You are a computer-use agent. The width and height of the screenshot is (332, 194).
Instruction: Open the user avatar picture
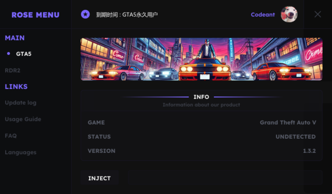[x=289, y=14]
